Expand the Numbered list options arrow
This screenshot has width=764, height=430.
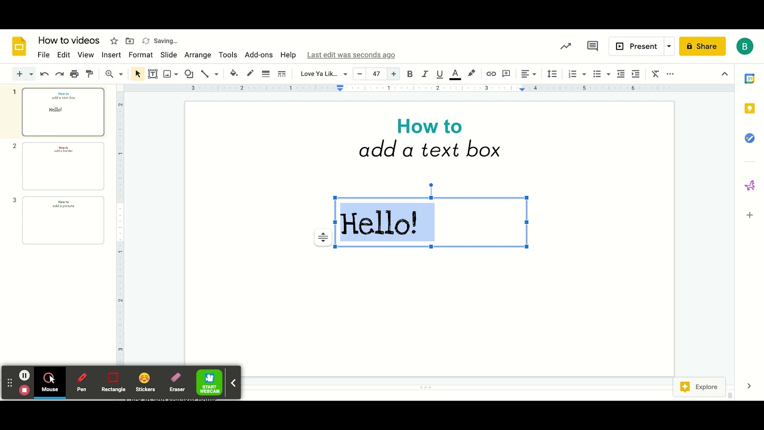[x=584, y=74]
